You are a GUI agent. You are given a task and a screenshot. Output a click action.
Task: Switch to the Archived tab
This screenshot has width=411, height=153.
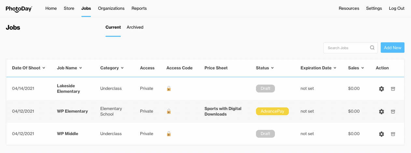coord(135,27)
